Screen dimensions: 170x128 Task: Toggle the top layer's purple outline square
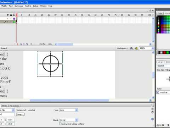click(14, 19)
